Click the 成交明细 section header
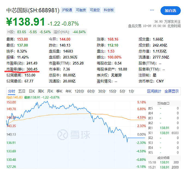The height and width of the screenshot is (169, 187). [x=163, y=158]
